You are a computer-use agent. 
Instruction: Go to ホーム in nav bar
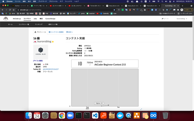(x=10, y=24)
